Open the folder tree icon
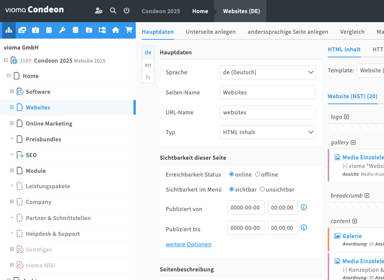Viewport: 384px width, 280px height. tap(102, 30)
